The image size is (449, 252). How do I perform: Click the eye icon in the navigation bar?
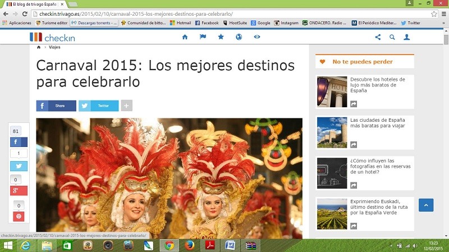pyautogui.click(x=257, y=37)
